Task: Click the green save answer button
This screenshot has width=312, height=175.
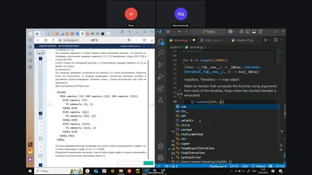Action: [x=148, y=163]
